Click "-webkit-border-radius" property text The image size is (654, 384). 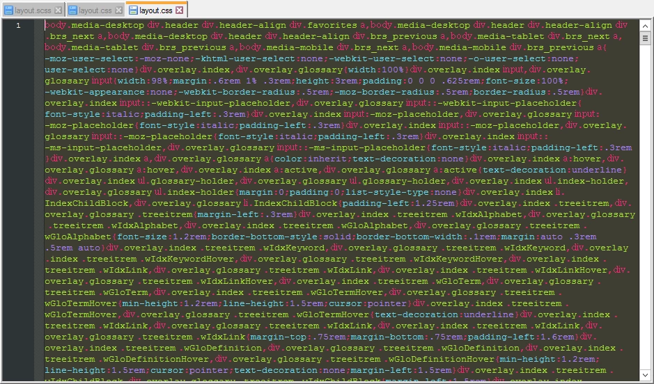point(237,92)
